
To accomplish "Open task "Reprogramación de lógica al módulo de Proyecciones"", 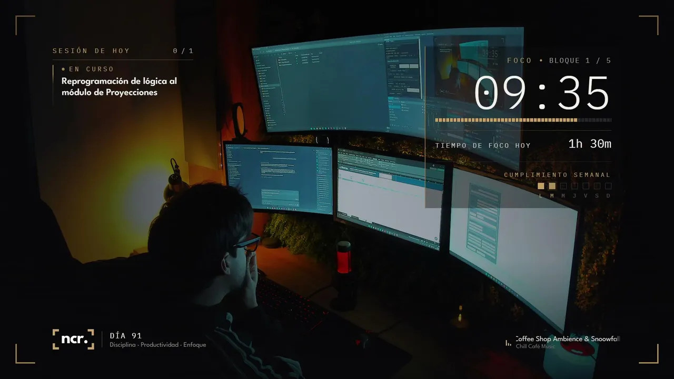I will 120,87.
